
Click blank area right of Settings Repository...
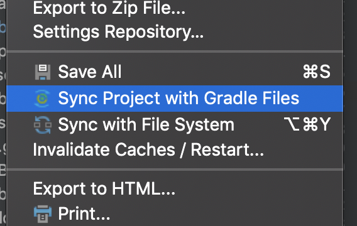point(273,32)
